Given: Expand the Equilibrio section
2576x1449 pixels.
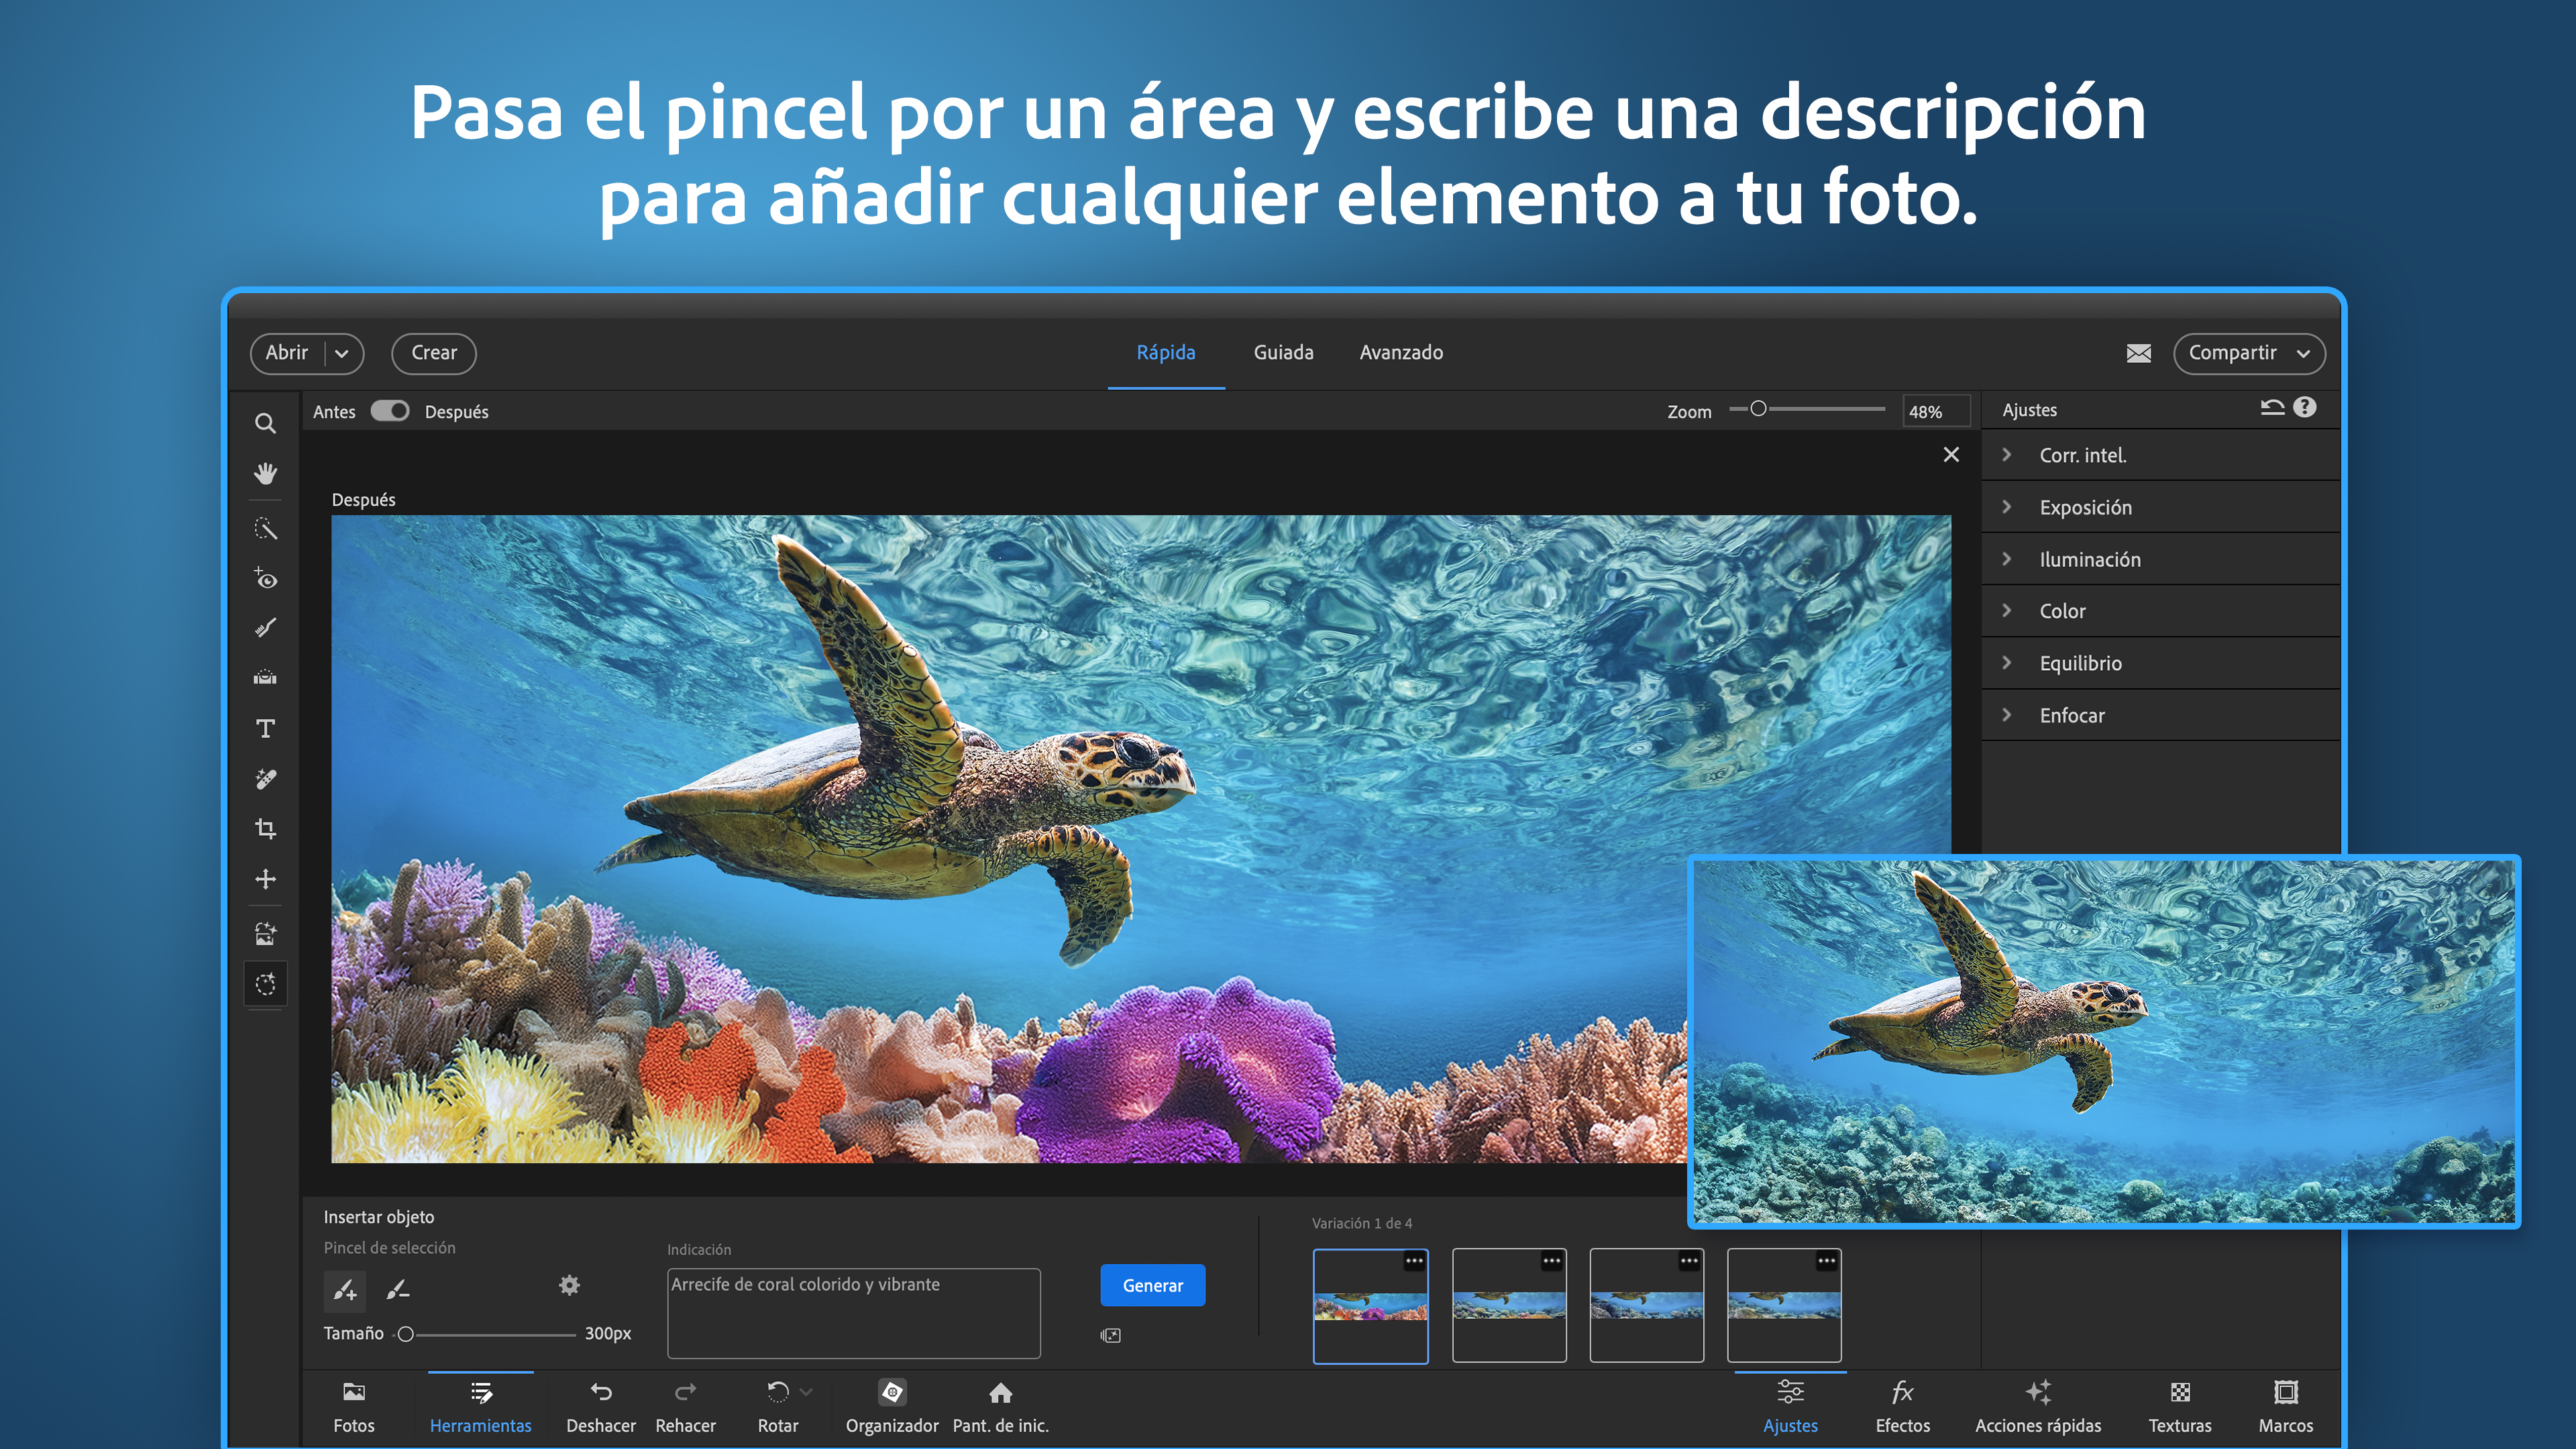Looking at the screenshot, I should pos(2160,663).
